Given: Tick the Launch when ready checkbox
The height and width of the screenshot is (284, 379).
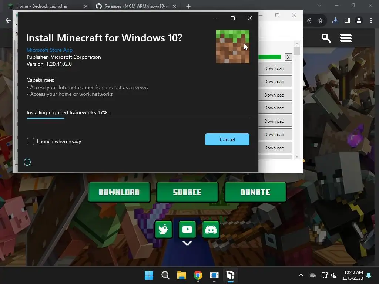Looking at the screenshot, I should click(x=30, y=142).
